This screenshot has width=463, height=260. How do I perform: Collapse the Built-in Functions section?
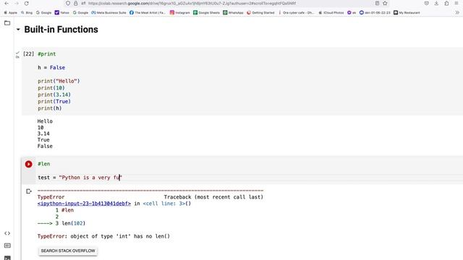coord(18,30)
